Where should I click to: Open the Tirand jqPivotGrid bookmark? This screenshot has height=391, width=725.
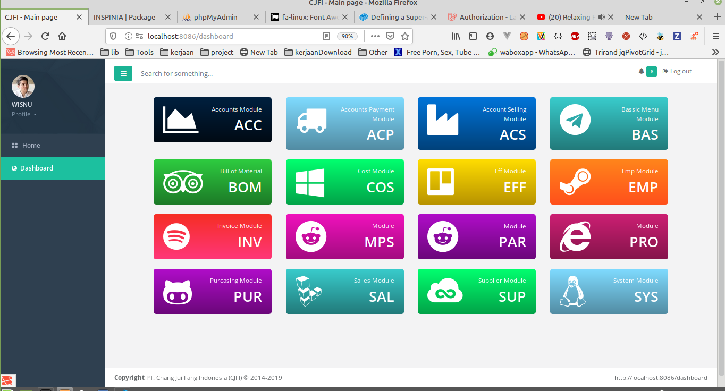coord(626,52)
